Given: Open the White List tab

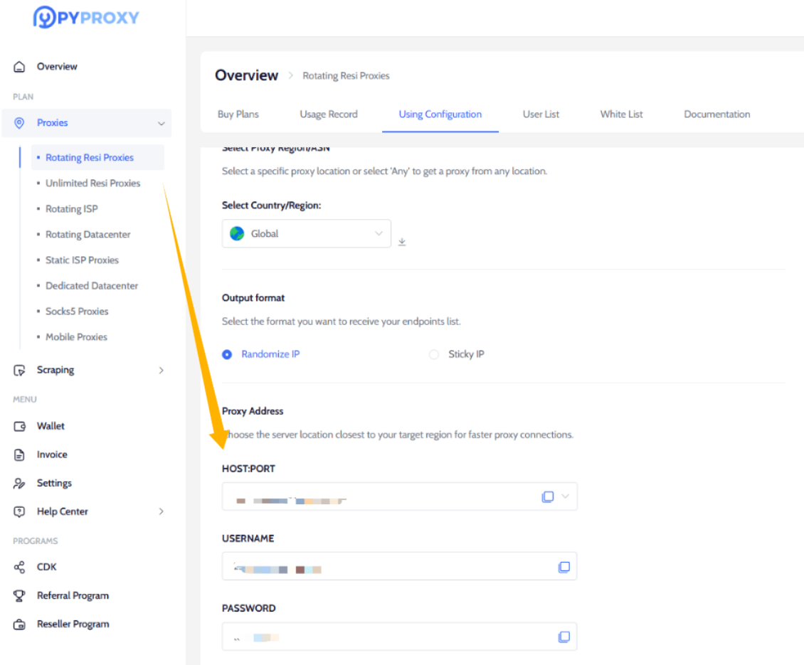Looking at the screenshot, I should point(621,114).
